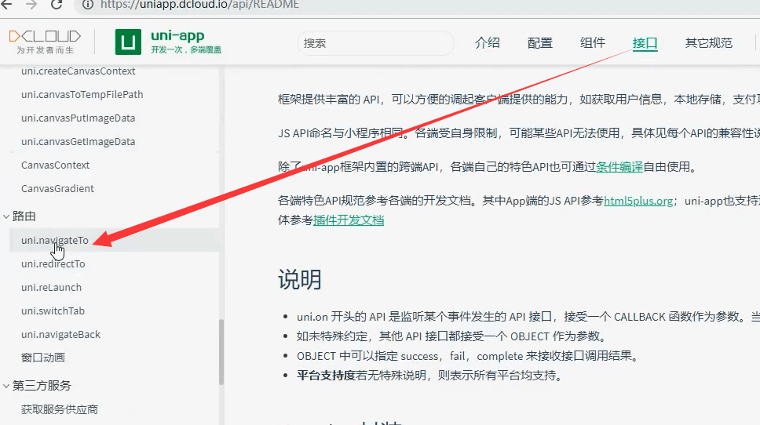Open uni.navigateBack in sidebar
Image resolution: width=760 pixels, height=425 pixels.
pos(60,335)
